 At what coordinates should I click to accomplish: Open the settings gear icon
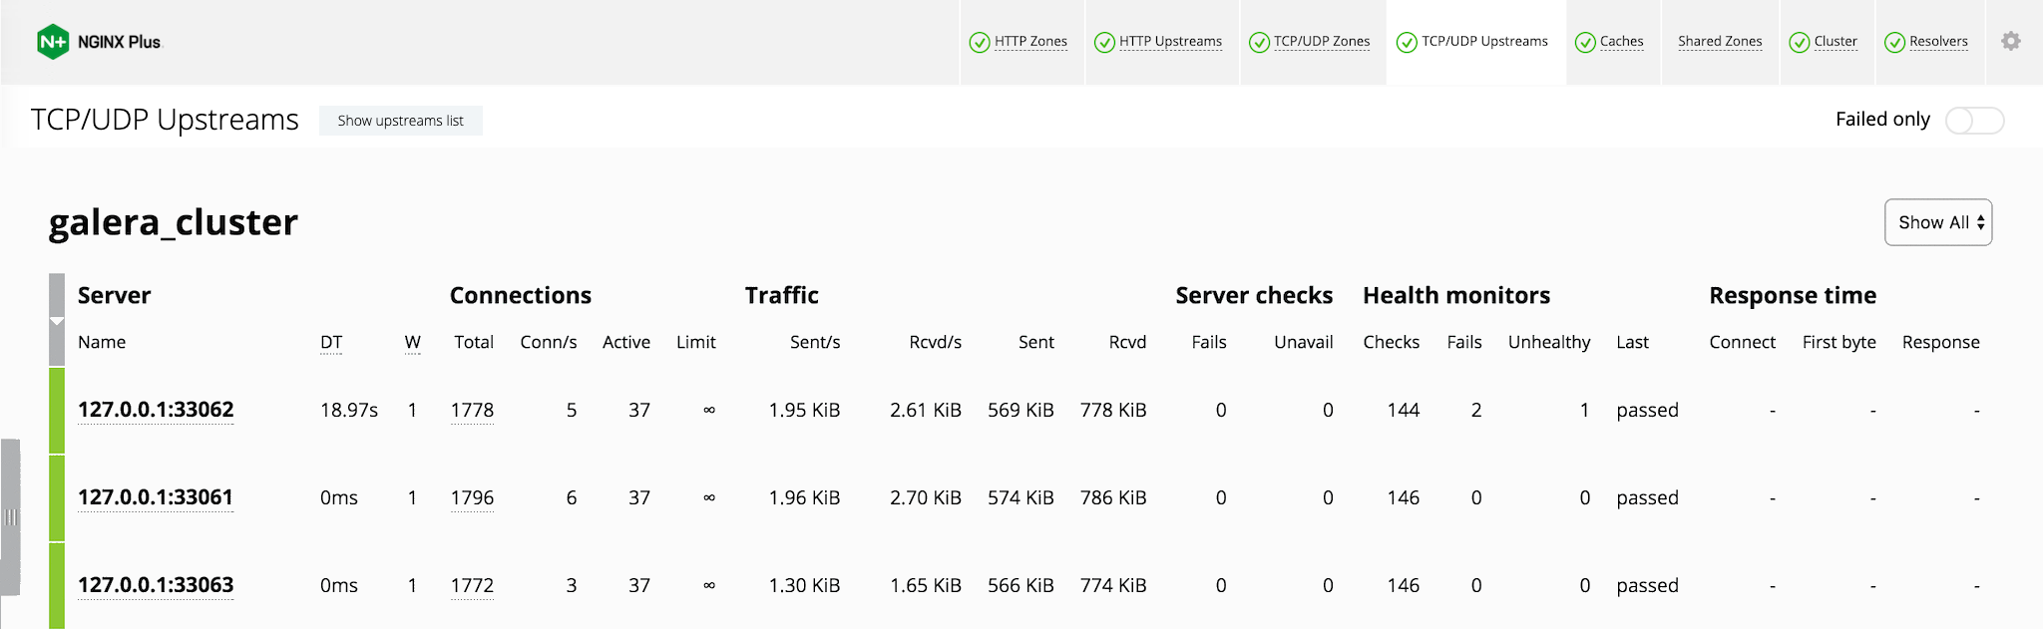[x=2010, y=41]
